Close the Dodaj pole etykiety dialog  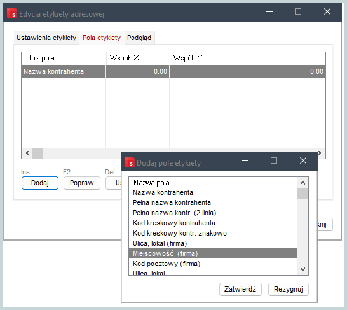[x=303, y=160]
